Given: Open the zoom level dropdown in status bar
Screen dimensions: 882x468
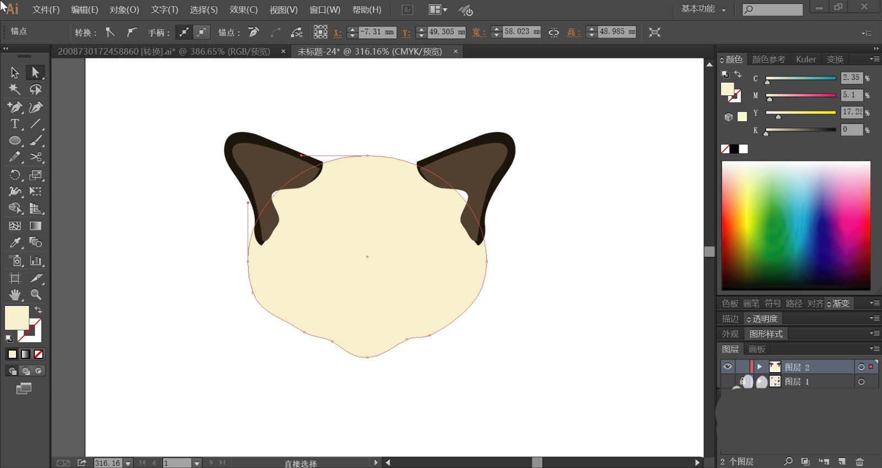Looking at the screenshot, I should coord(128,463).
